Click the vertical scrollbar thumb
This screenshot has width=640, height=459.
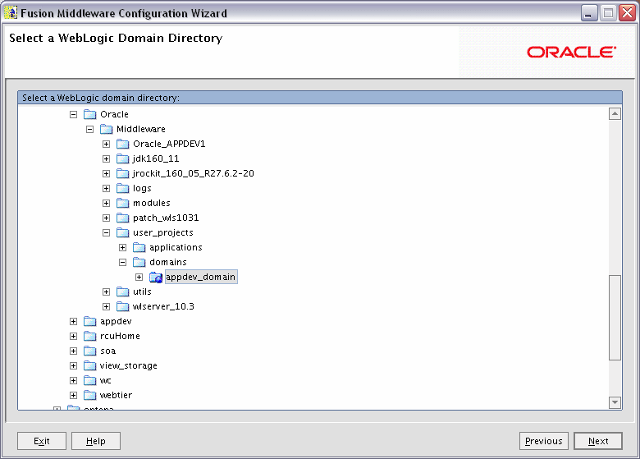pos(615,318)
